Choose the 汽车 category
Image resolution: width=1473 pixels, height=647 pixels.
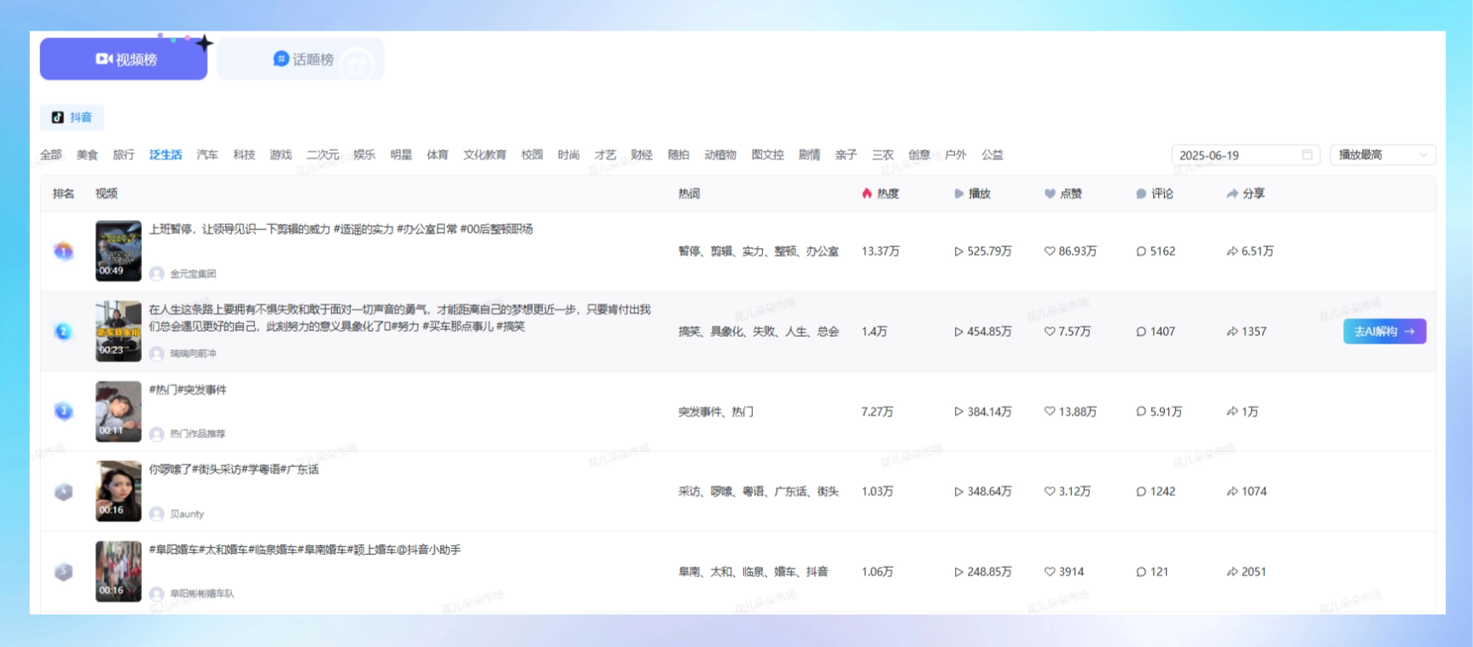tap(207, 155)
